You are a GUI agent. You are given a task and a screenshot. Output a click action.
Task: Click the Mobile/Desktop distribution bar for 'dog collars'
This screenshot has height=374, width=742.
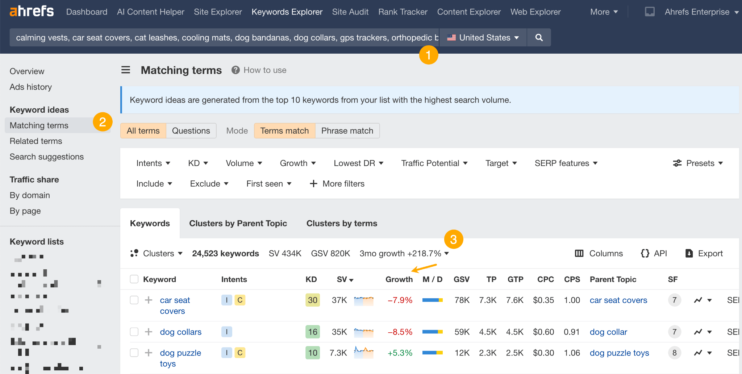point(432,332)
